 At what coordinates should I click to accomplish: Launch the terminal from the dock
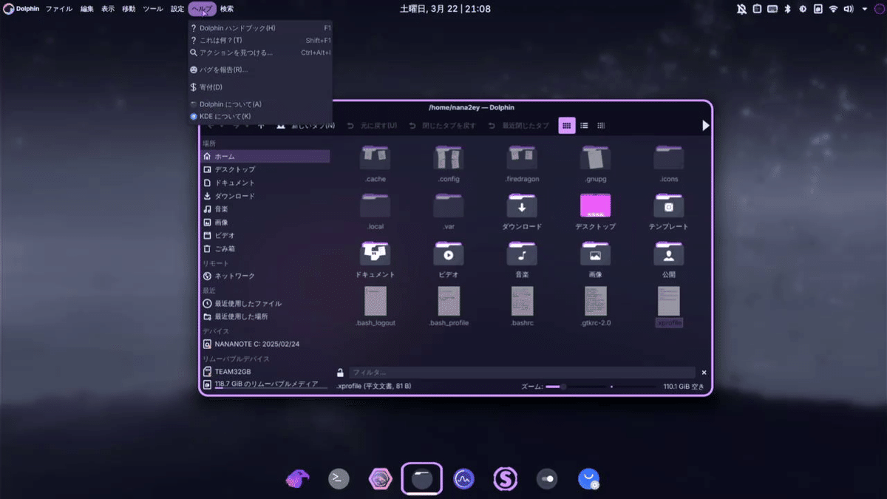(x=339, y=478)
